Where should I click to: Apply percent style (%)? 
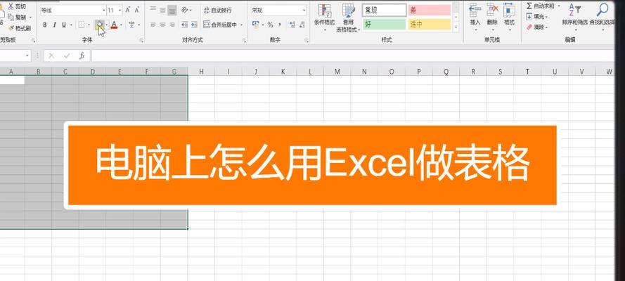[270, 25]
